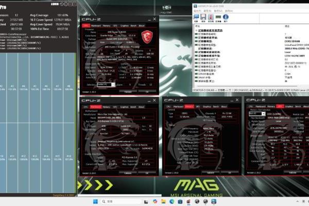Click the Avg Coverage value in memory test

point(63,15)
